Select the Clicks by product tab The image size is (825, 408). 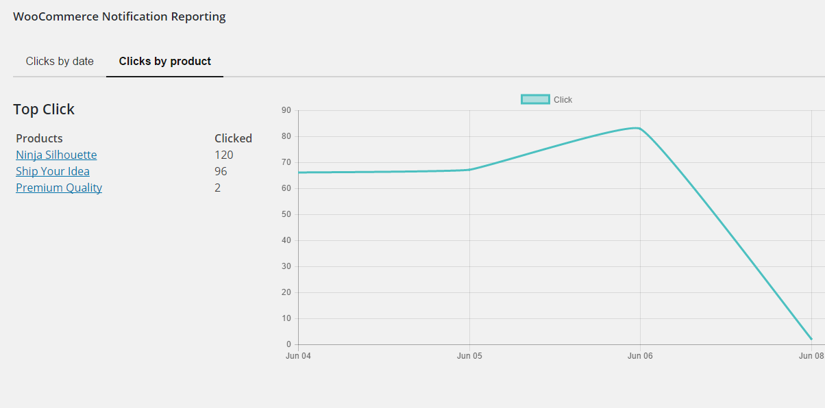pos(164,62)
